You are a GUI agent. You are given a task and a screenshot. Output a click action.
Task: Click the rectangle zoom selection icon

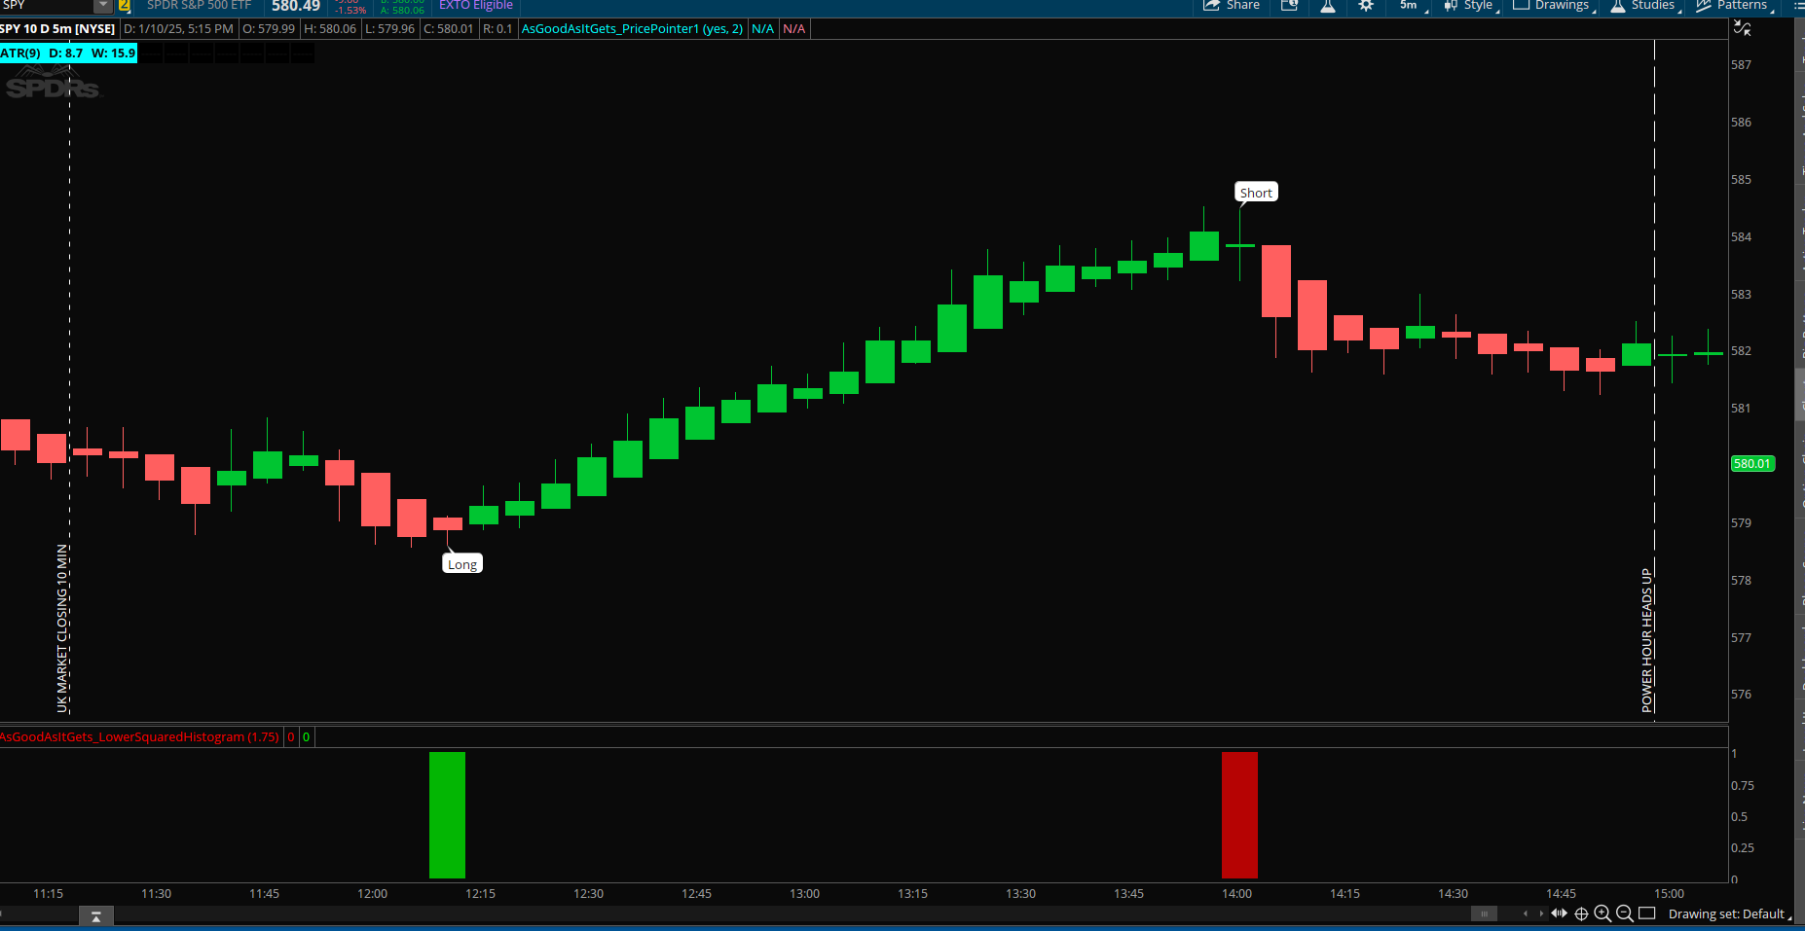(1647, 913)
